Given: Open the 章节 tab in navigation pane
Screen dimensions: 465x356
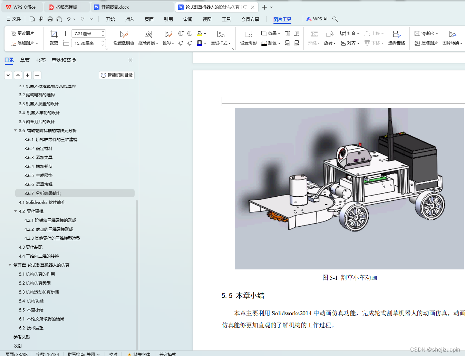Looking at the screenshot, I should tap(25, 60).
